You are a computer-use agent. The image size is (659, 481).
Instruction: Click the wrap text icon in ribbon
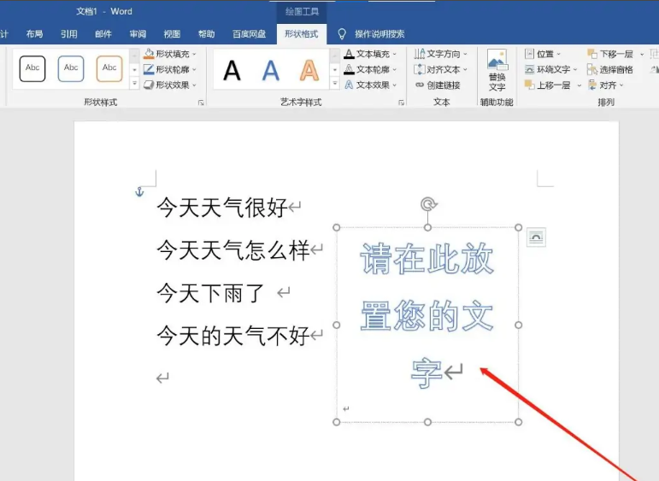(x=530, y=69)
